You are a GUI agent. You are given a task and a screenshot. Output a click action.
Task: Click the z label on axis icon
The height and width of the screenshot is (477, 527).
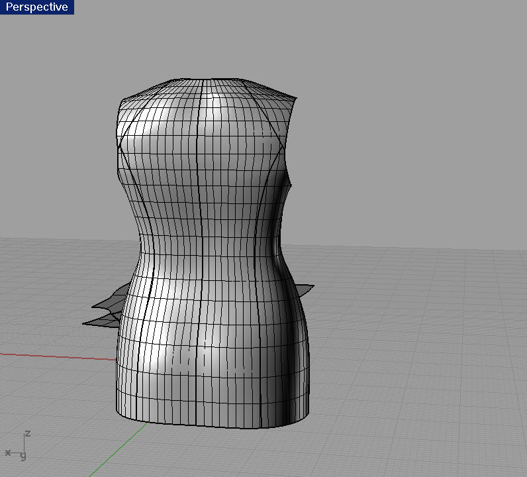click(x=27, y=433)
